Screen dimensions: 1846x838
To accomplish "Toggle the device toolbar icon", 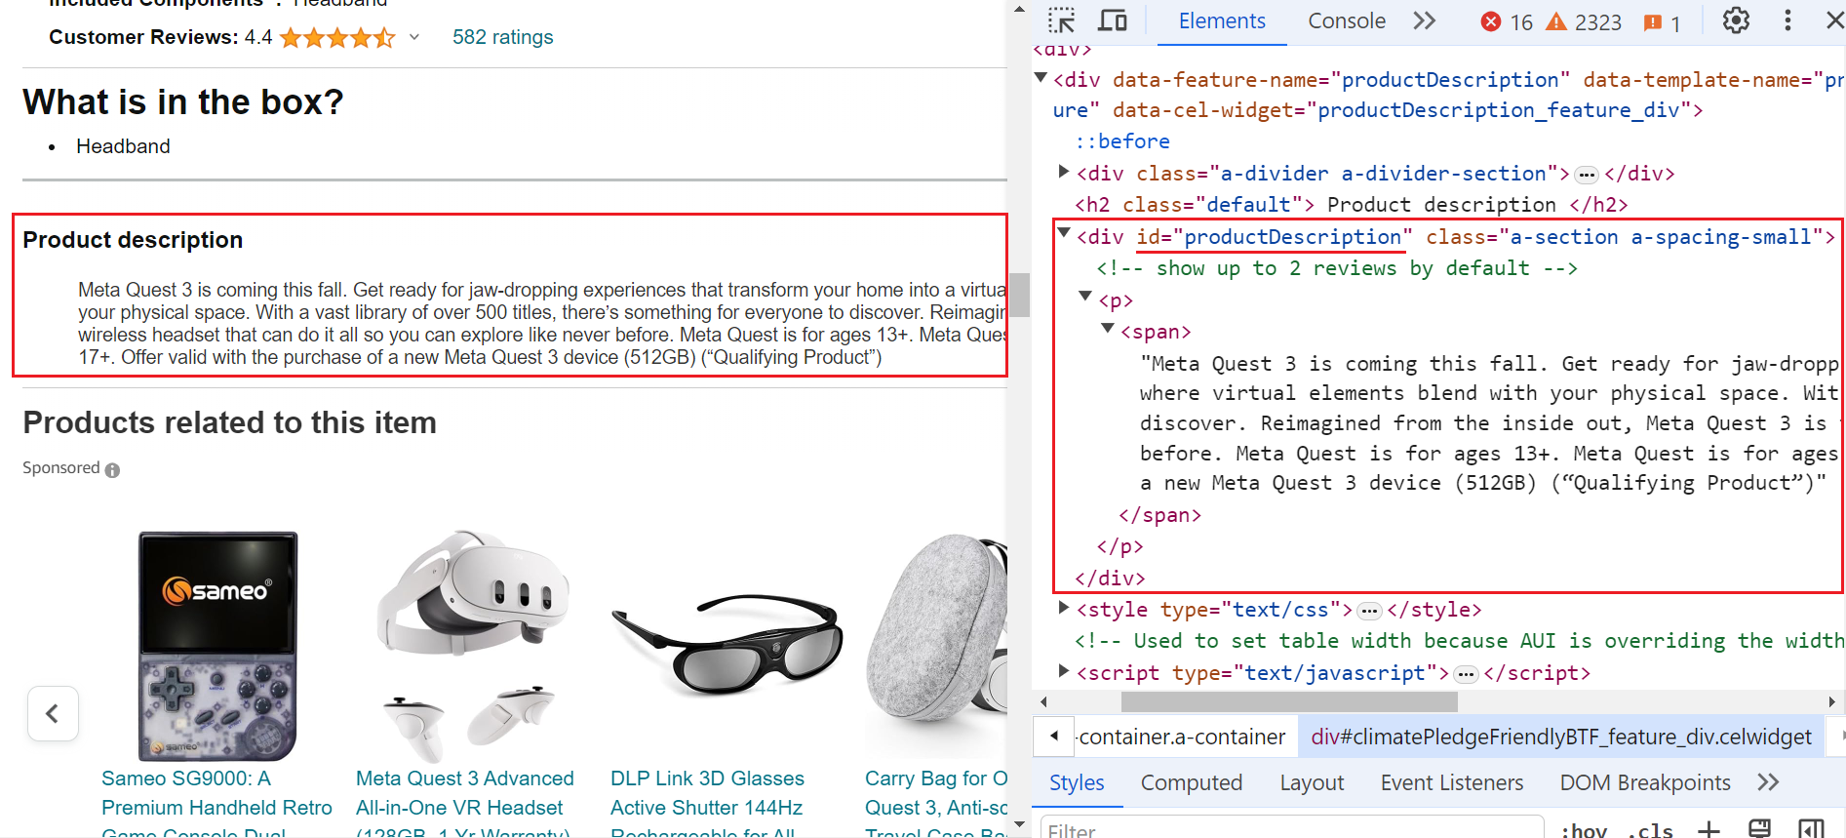I will coord(1113,20).
